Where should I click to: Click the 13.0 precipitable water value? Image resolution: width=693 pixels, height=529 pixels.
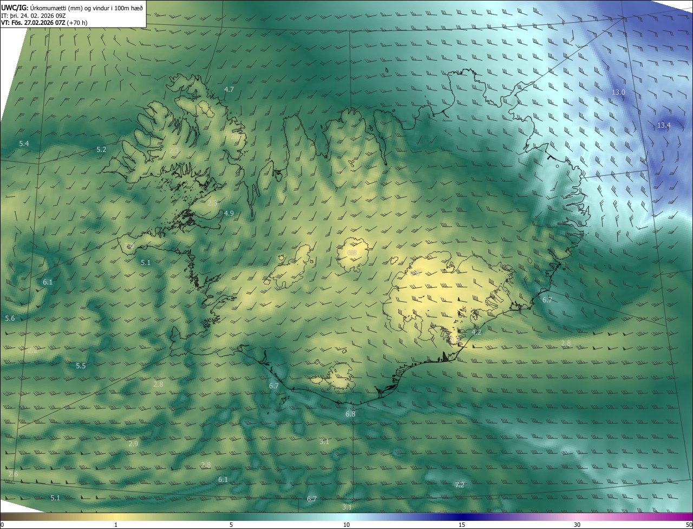click(618, 92)
